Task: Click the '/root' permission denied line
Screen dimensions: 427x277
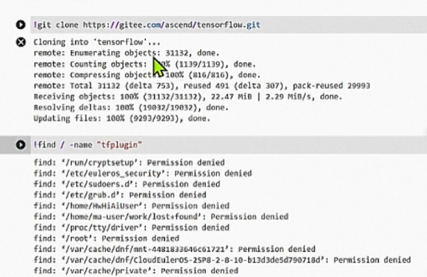Action: point(106,238)
